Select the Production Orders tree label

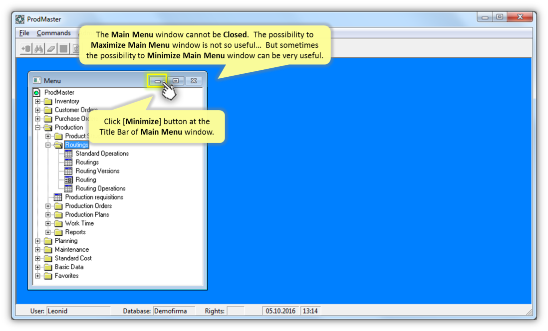point(88,206)
